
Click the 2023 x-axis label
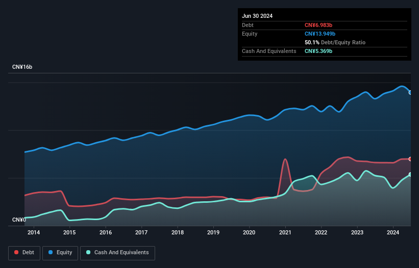pyautogui.click(x=357, y=232)
